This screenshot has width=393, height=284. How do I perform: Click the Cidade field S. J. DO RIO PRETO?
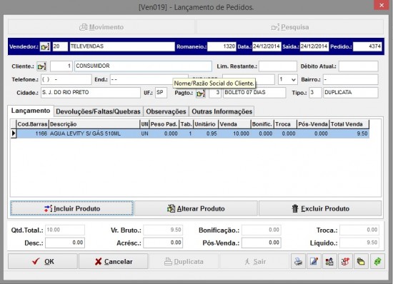91,93
